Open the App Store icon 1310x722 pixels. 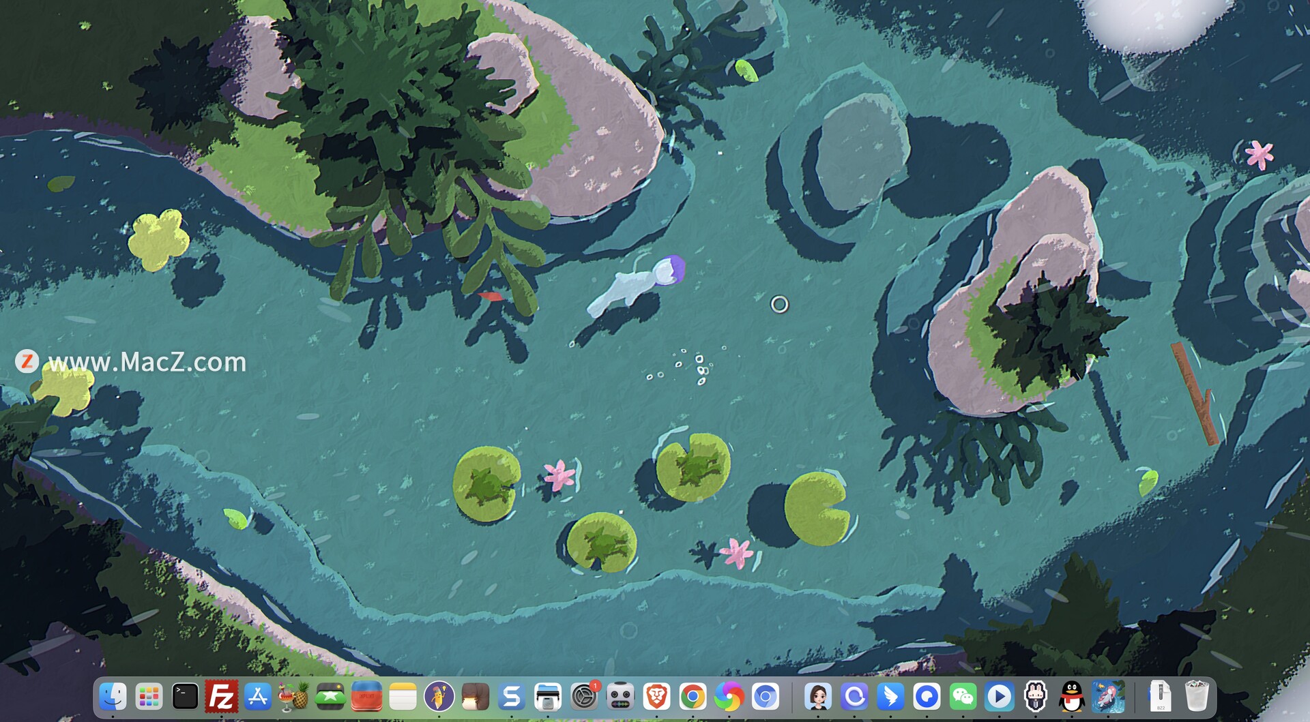pyautogui.click(x=257, y=697)
